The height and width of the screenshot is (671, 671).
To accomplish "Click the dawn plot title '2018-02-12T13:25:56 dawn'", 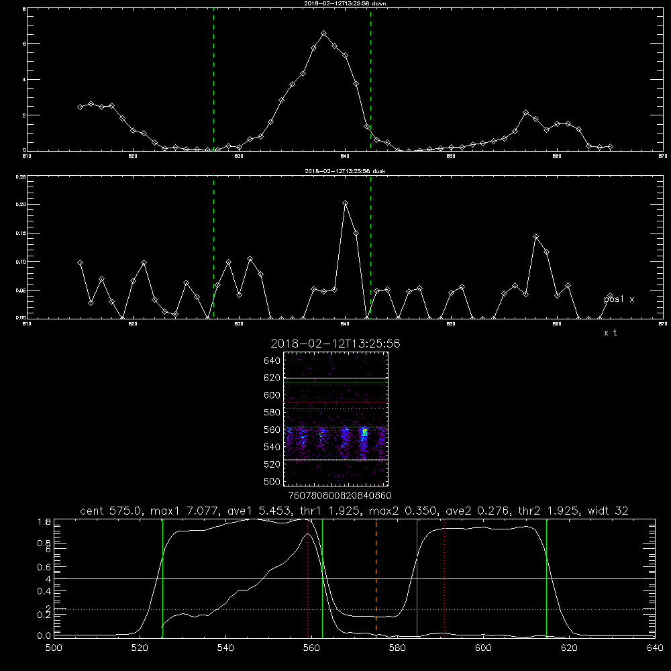I will pyautogui.click(x=345, y=3).
